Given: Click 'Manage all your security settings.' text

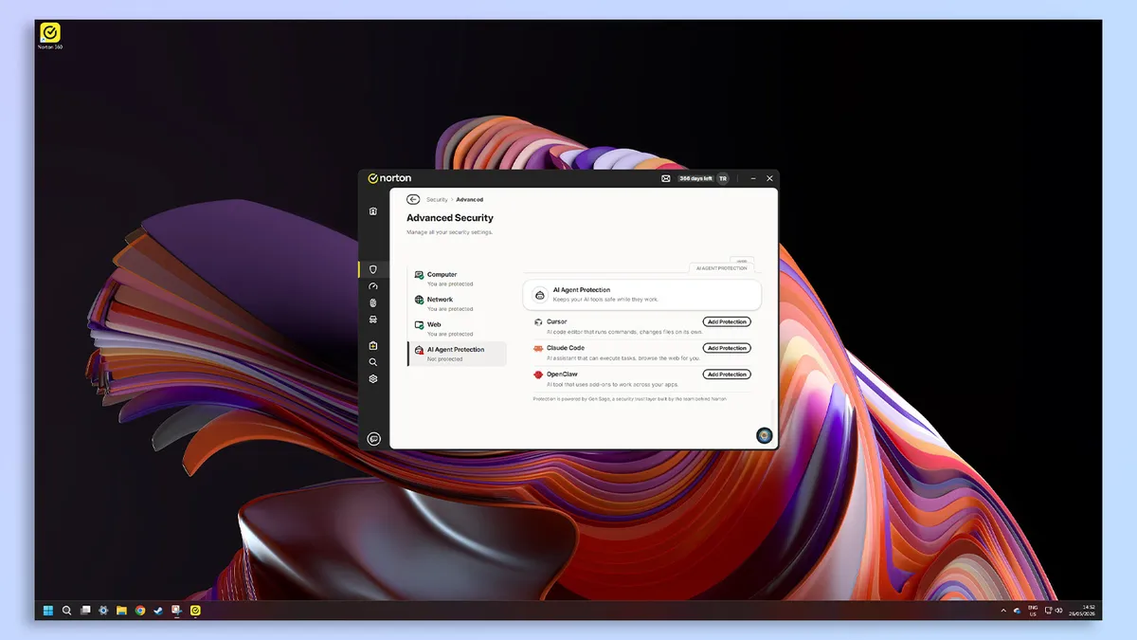Looking at the screenshot, I should 450,232.
